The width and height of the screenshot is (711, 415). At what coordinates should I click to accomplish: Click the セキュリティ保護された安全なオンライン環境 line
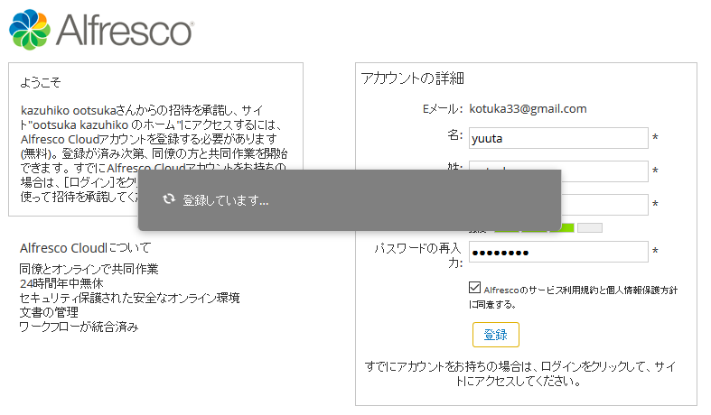(130, 298)
